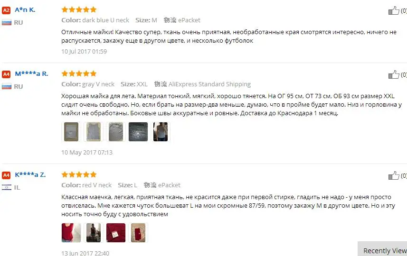The width and height of the screenshot is (407, 256).
Task: Click the Israel flag under K****a Z.
Action: tap(7, 187)
